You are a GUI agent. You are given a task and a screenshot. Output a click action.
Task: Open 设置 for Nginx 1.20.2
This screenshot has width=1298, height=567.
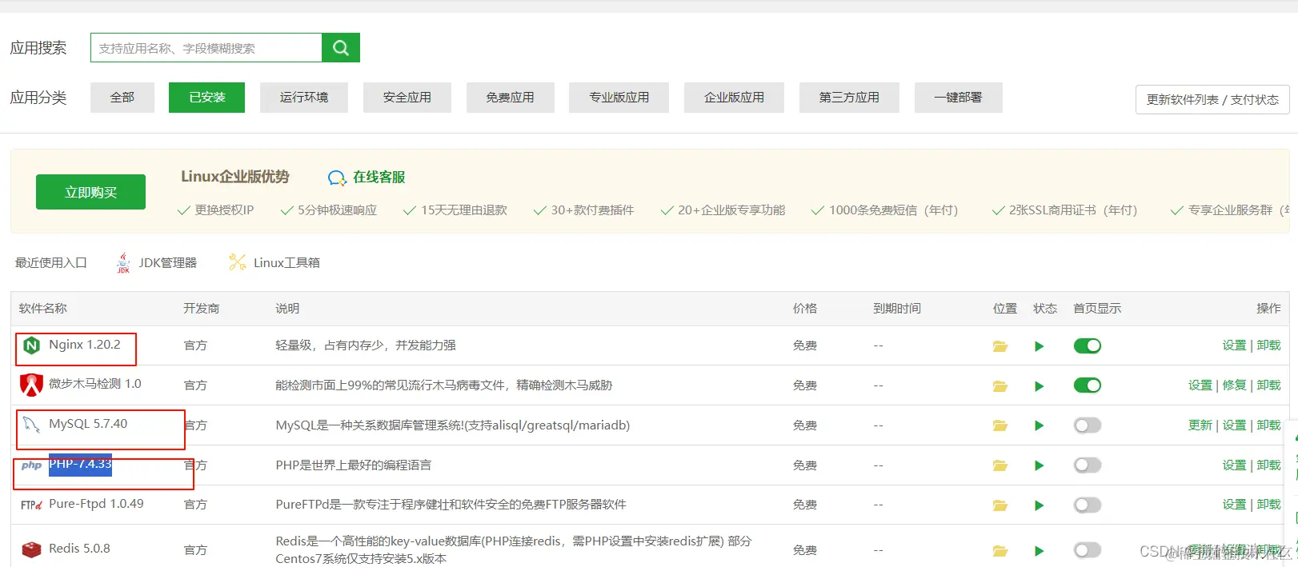tap(1234, 345)
